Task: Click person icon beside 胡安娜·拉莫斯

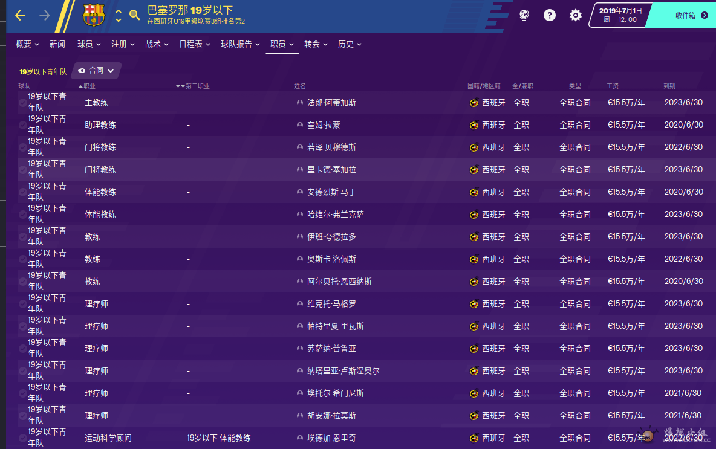Action: point(299,416)
